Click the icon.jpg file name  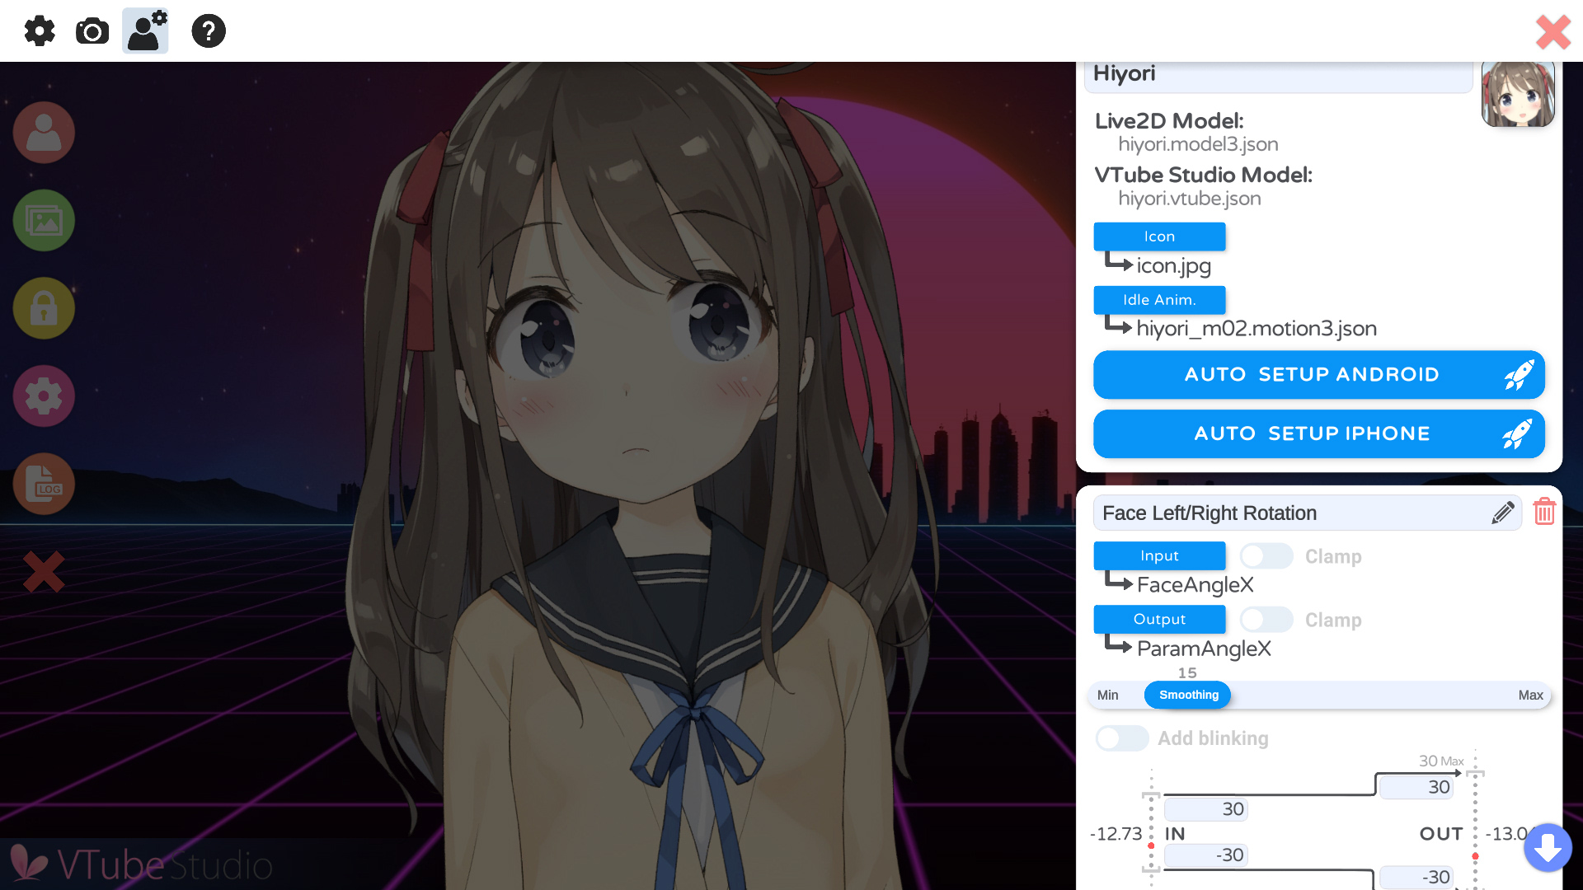[x=1173, y=265]
